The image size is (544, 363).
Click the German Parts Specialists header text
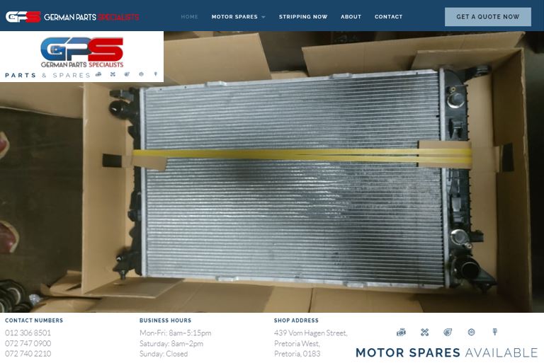pos(91,17)
